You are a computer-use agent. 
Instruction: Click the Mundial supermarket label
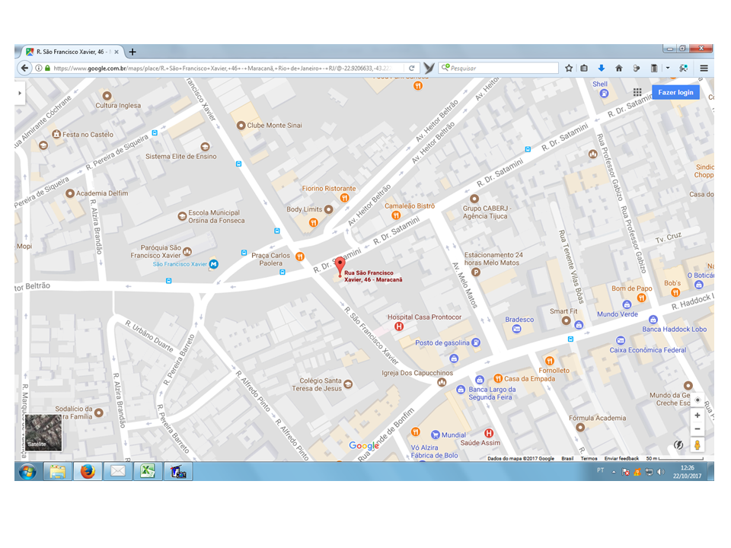pos(454,435)
